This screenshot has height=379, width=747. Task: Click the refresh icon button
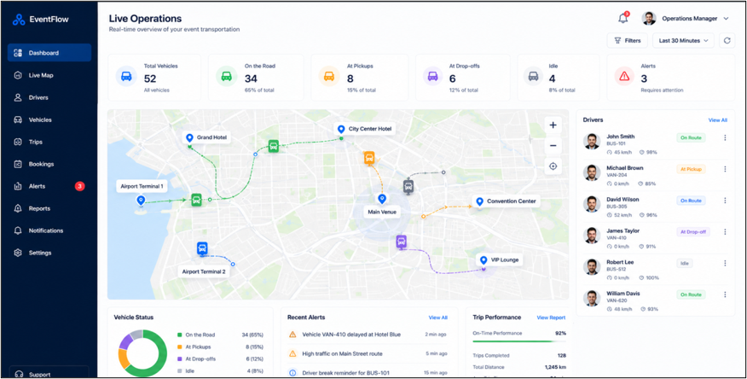pos(727,40)
